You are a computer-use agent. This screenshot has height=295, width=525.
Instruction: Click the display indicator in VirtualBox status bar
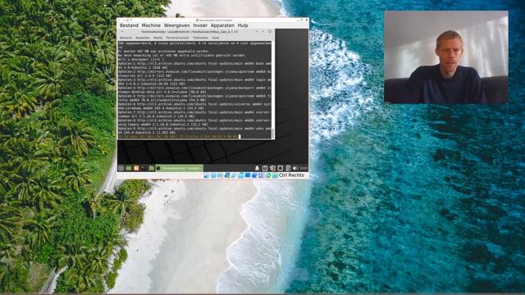click(x=248, y=175)
